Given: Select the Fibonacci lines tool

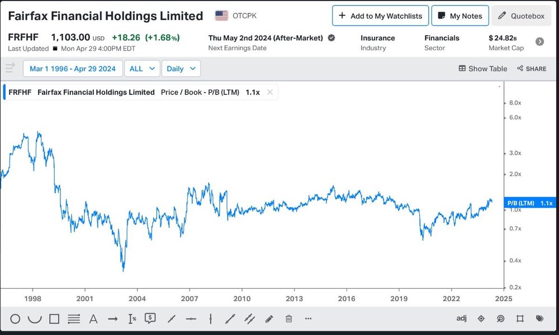Looking at the screenshot, I should coord(74,319).
